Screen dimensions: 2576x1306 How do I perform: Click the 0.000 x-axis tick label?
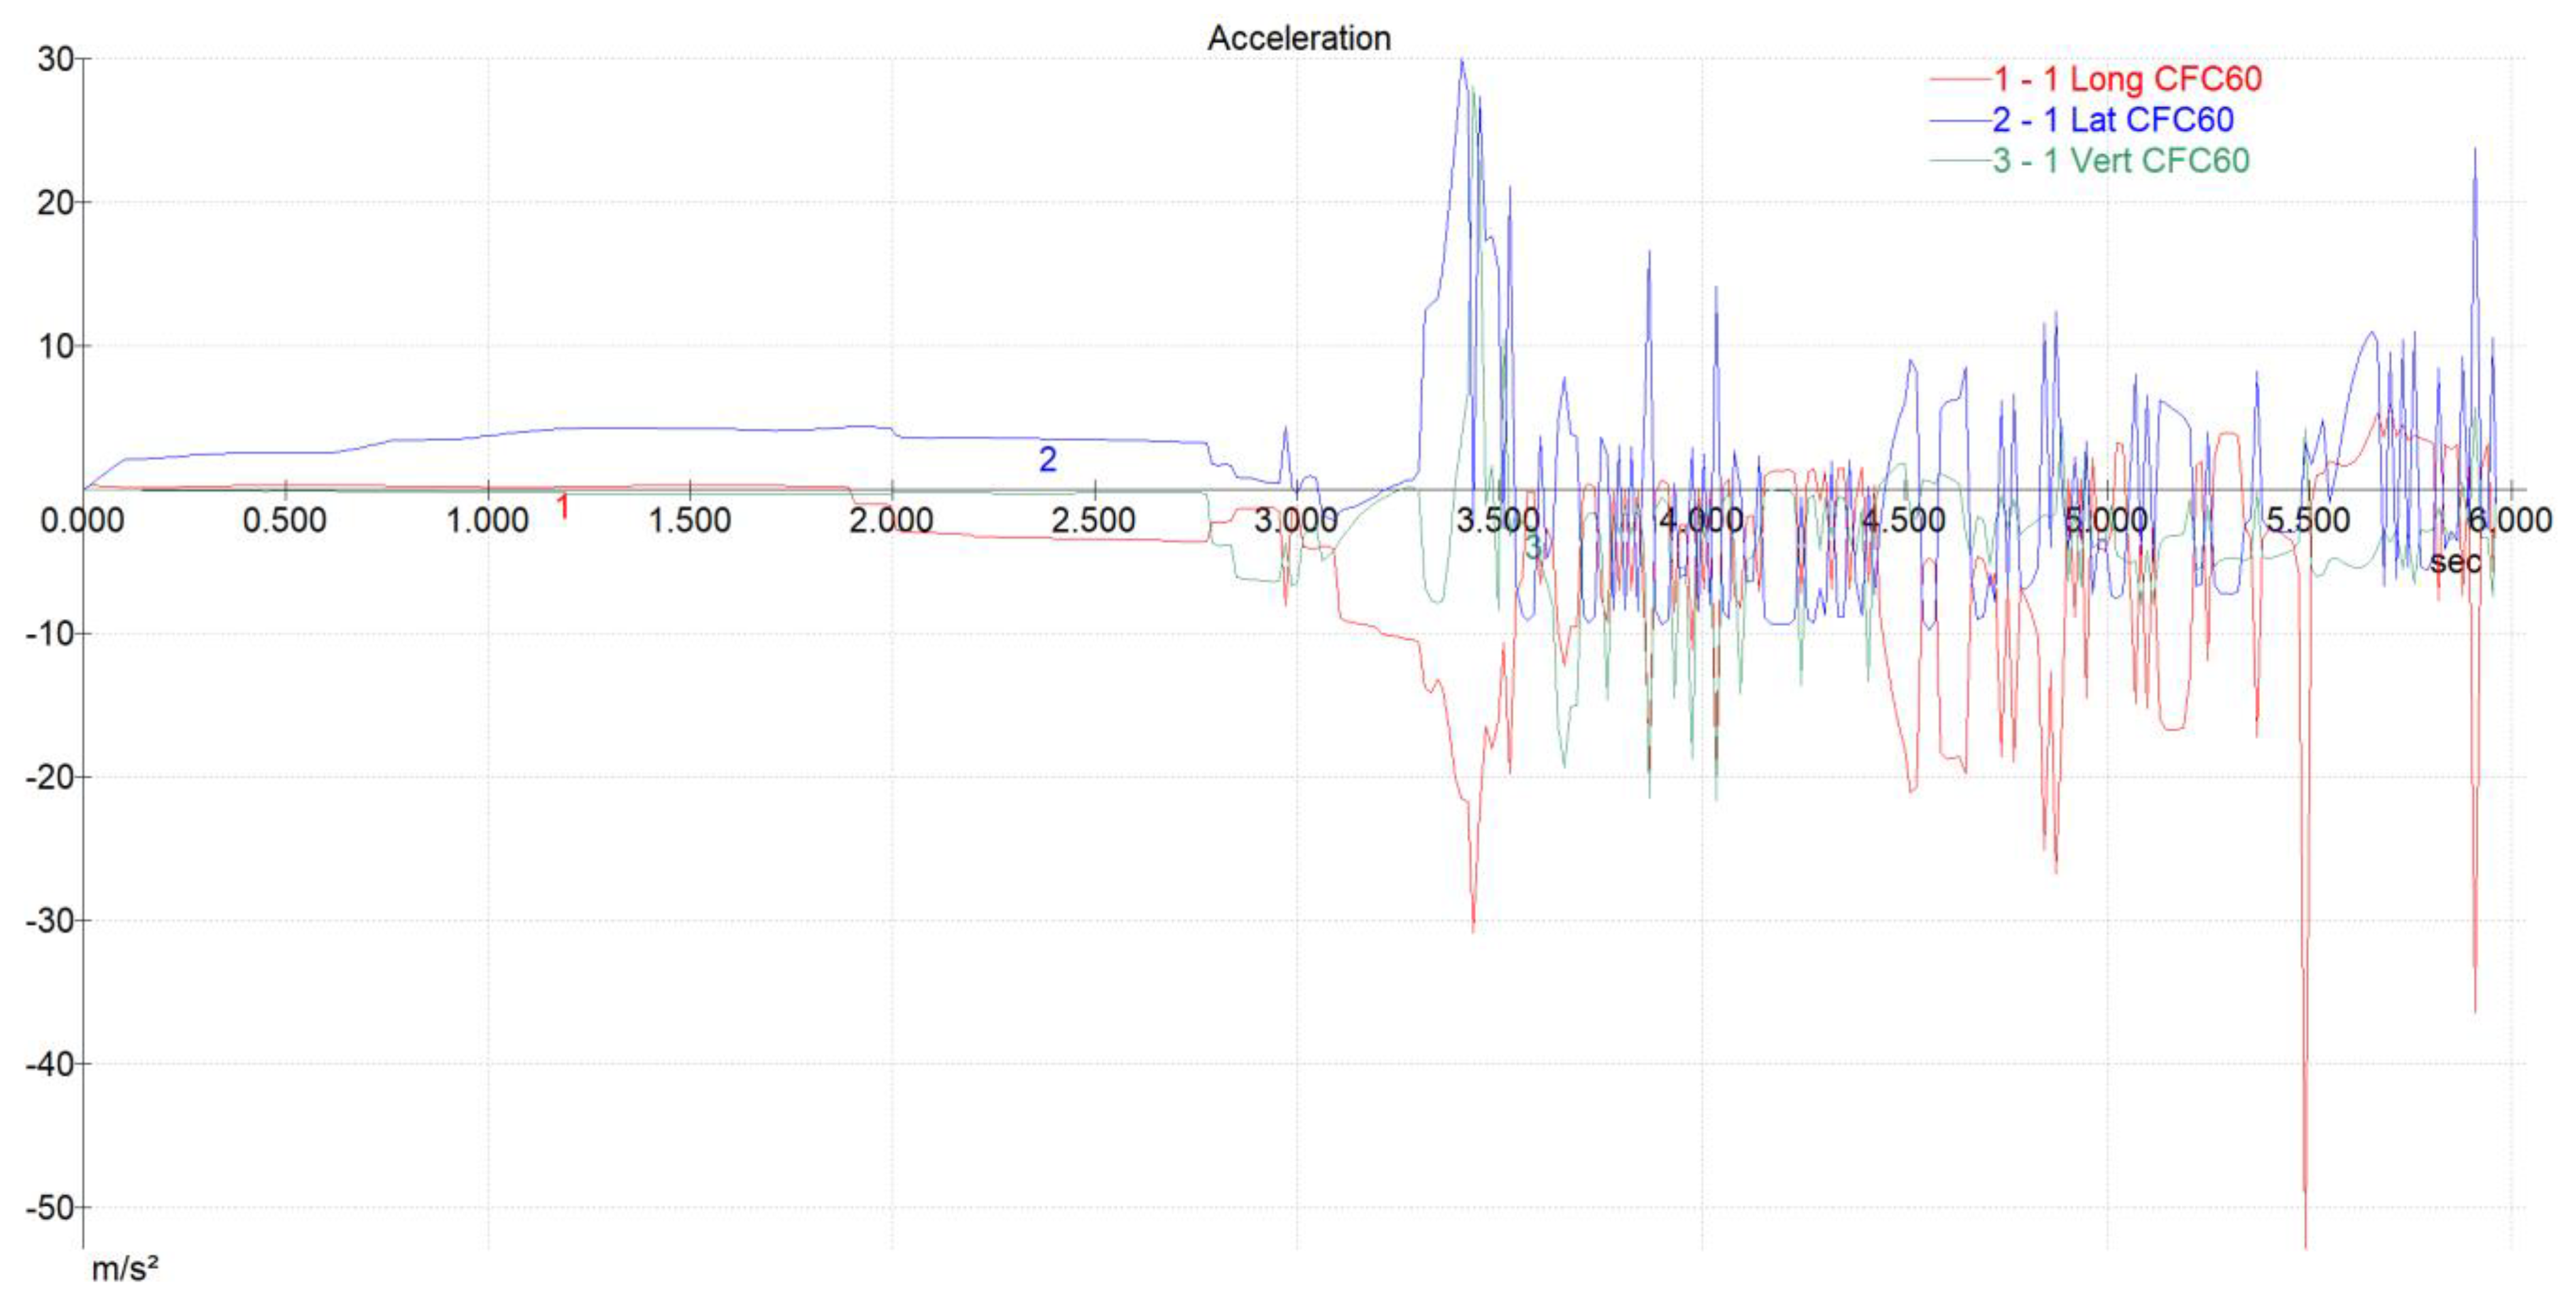[x=82, y=521]
